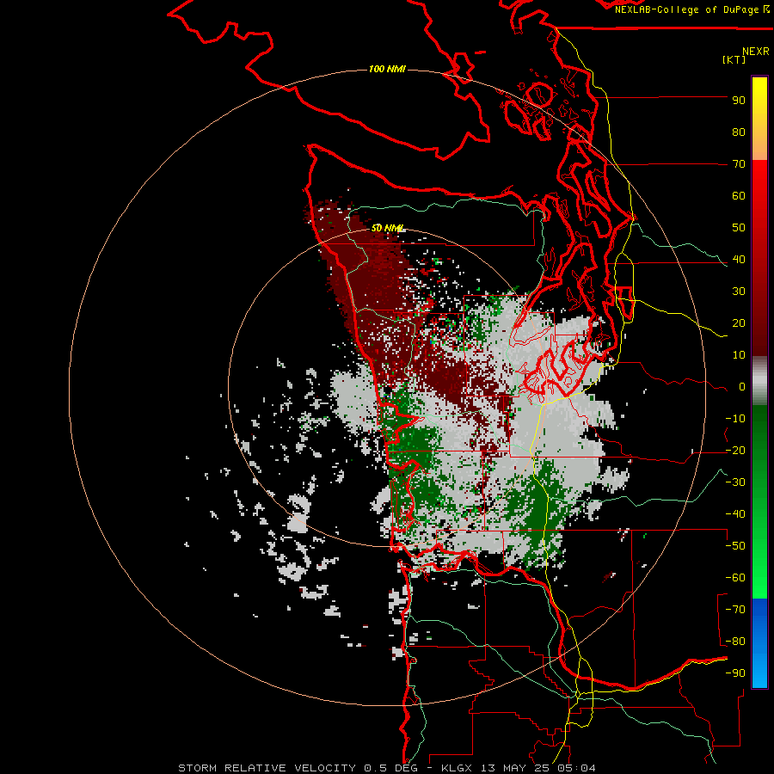
Task: Click the -70 value on the velocity scale
Action: 735,610
